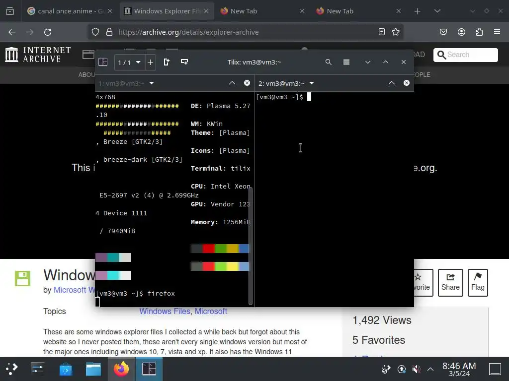The image size is (509, 381).
Task: Switch to canal once anime tab
Action: 70,11
